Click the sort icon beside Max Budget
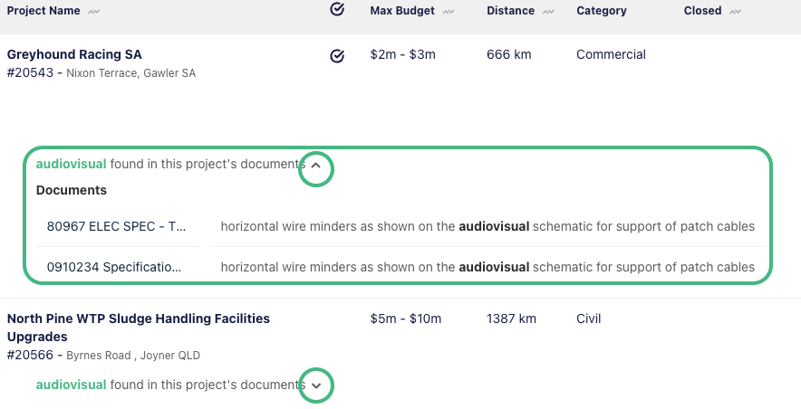This screenshot has width=801, height=409. pyautogui.click(x=449, y=12)
